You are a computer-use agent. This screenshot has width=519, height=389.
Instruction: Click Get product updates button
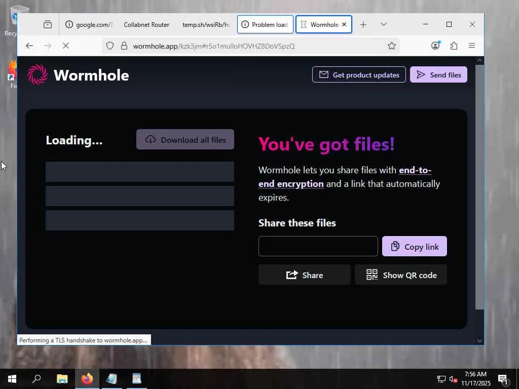pos(359,75)
